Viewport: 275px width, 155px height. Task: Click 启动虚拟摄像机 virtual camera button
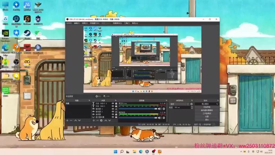207,110
